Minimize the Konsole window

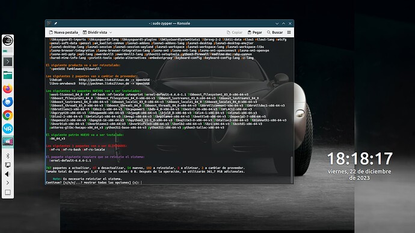point(277,23)
